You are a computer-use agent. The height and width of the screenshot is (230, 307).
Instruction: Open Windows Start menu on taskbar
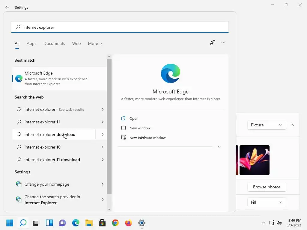[10, 223]
